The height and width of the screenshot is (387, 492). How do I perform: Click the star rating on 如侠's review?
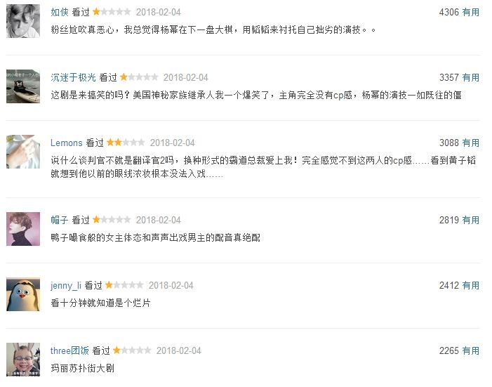112,12
